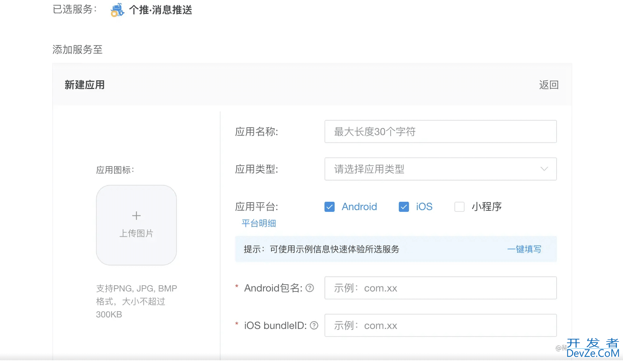The image size is (623, 361).
Task: Click the 支持PNG, JPG, BMP format hint text
Action: click(136, 302)
